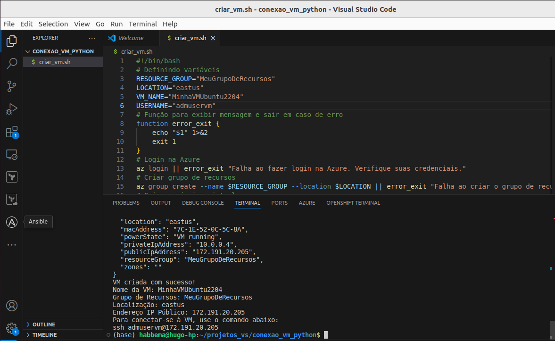Screen dimensions: 555x341
Task: Open the Ansible extension panel
Action: click(12, 222)
